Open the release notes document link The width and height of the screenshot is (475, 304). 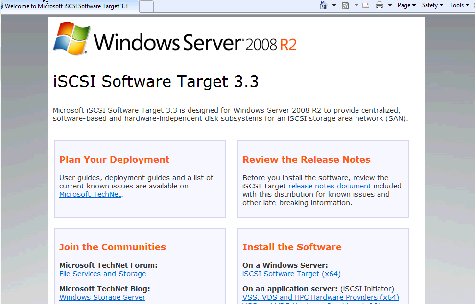pyautogui.click(x=330, y=186)
